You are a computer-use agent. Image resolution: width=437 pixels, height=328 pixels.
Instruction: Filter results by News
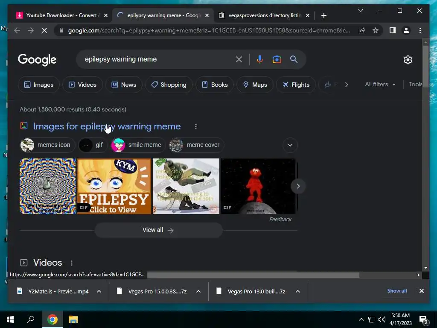pyautogui.click(x=124, y=85)
